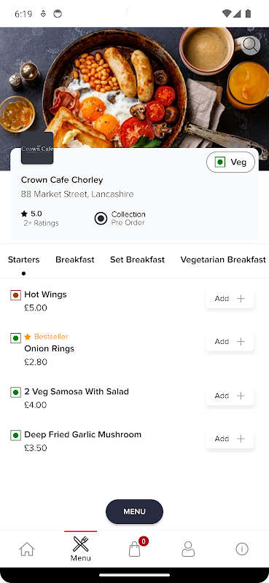Go to Home via house icon
Viewport: 269px width, 583px height.
[x=27, y=549]
